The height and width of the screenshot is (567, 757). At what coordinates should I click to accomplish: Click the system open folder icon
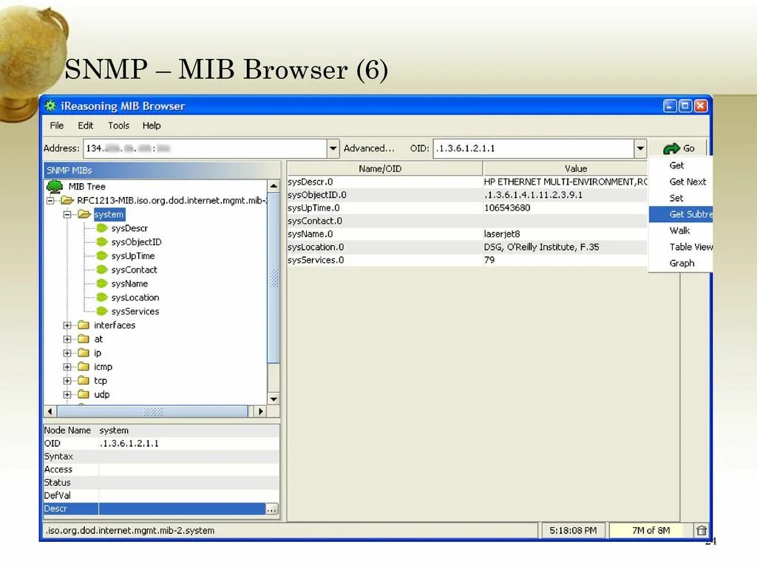pos(84,214)
